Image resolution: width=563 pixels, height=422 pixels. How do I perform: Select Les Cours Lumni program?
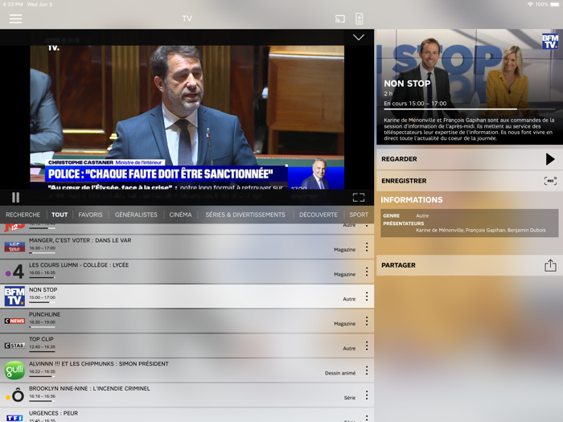[x=79, y=265]
